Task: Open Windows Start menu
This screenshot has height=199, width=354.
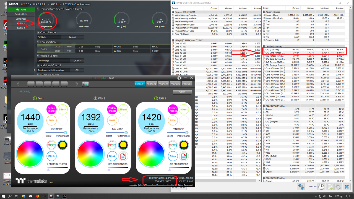Action: click(3, 196)
